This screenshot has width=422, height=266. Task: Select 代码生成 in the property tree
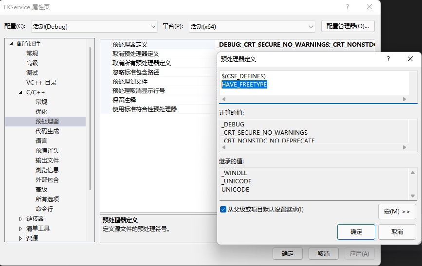click(x=47, y=131)
